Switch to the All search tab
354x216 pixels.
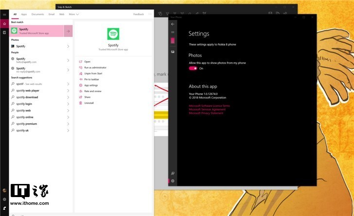[x=15, y=14]
